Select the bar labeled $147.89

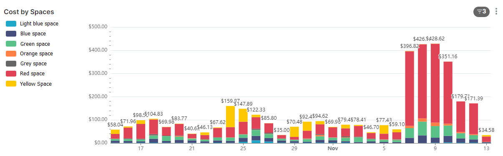pos(243,126)
